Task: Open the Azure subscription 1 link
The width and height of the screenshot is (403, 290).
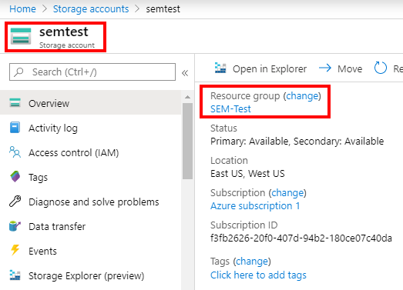Action: (x=255, y=206)
